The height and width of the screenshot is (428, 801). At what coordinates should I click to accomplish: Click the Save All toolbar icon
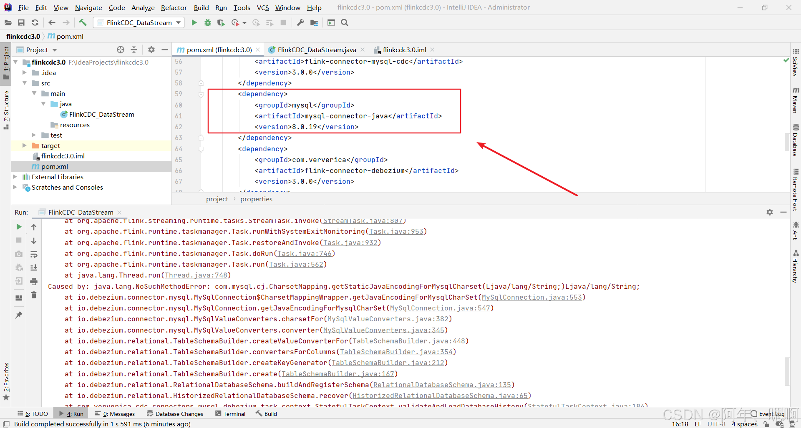(21, 23)
